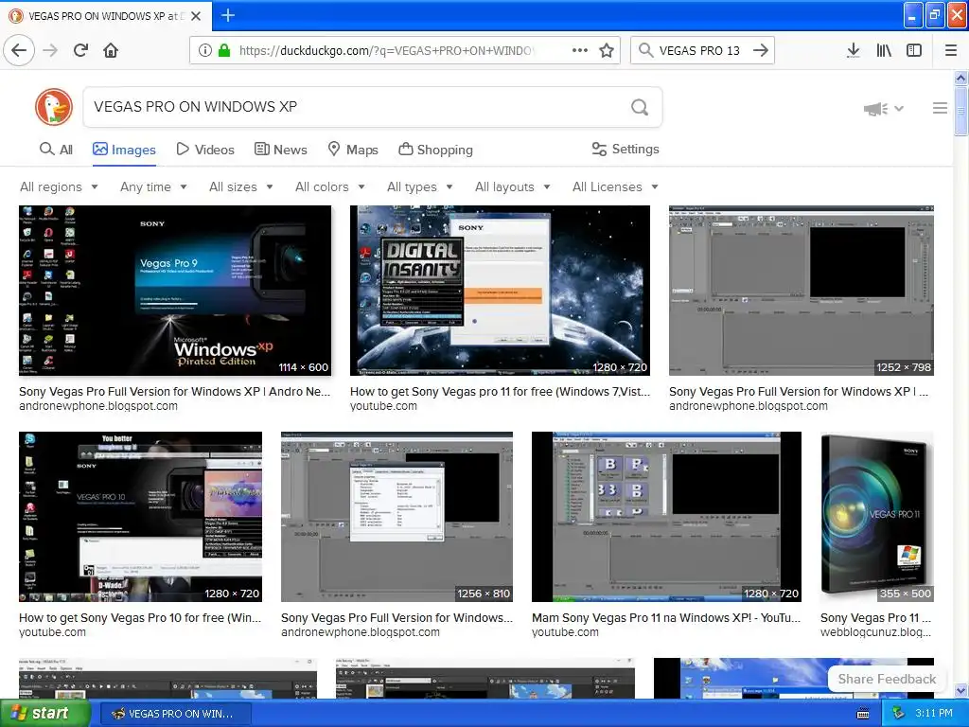The height and width of the screenshot is (727, 969).
Task: Open the browser home page icon
Action: [111, 50]
